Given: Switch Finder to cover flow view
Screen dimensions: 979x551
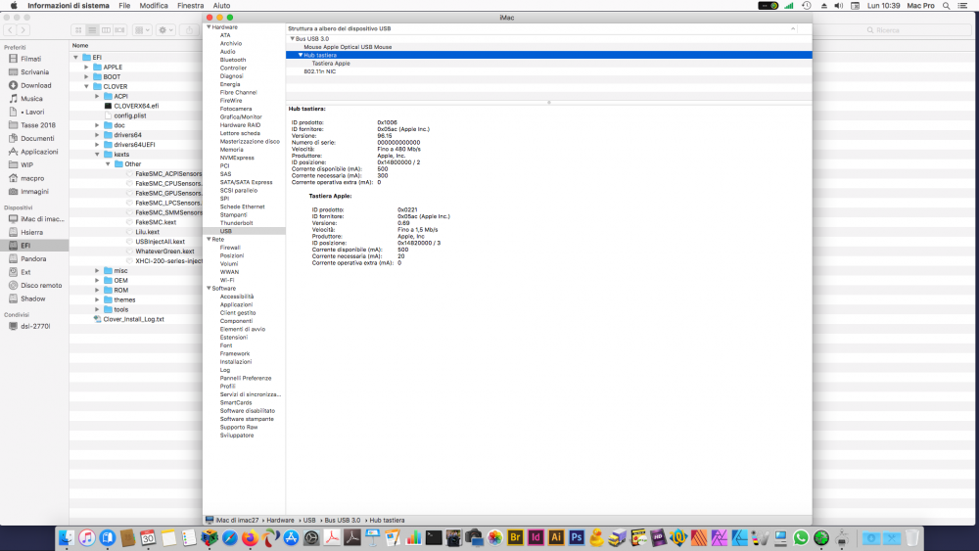Looking at the screenshot, I should (x=119, y=30).
